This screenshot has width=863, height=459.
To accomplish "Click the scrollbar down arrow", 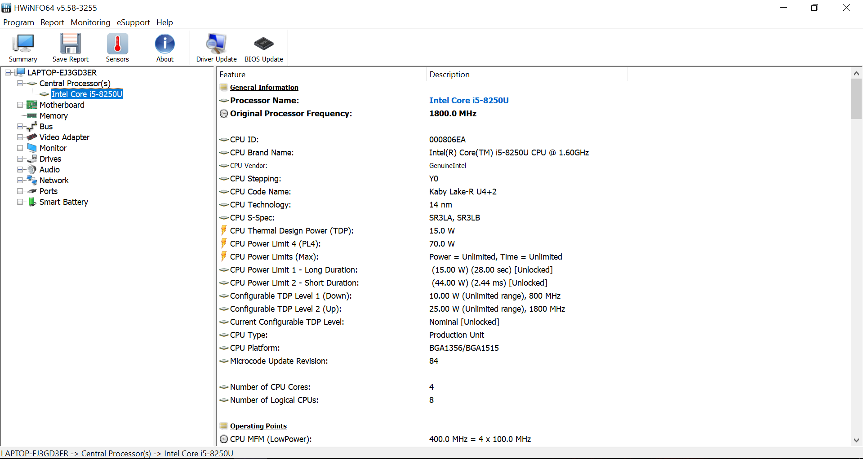I will 856,440.
